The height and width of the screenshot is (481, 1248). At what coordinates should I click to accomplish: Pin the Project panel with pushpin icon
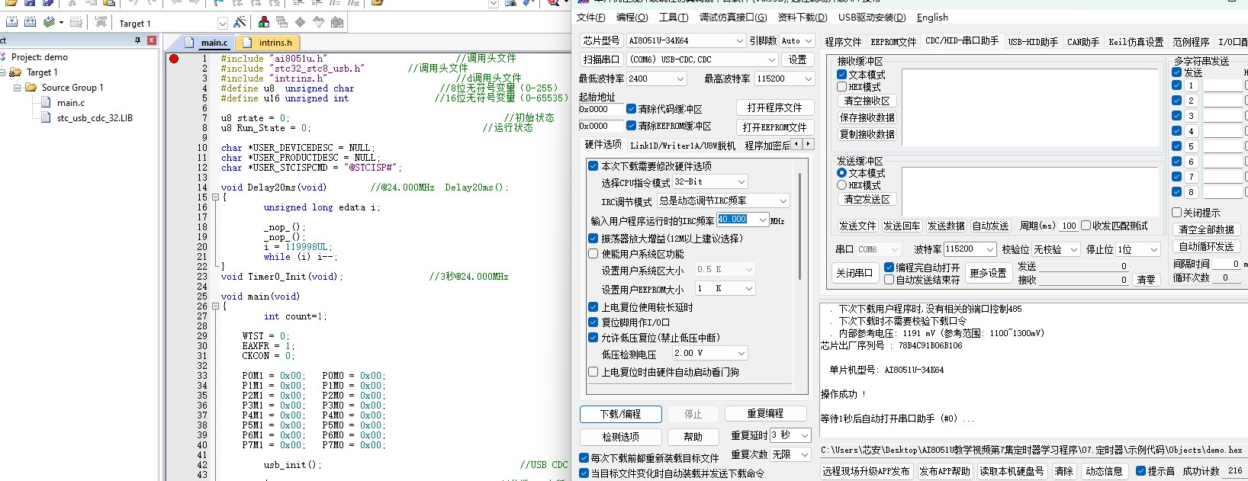point(138,40)
